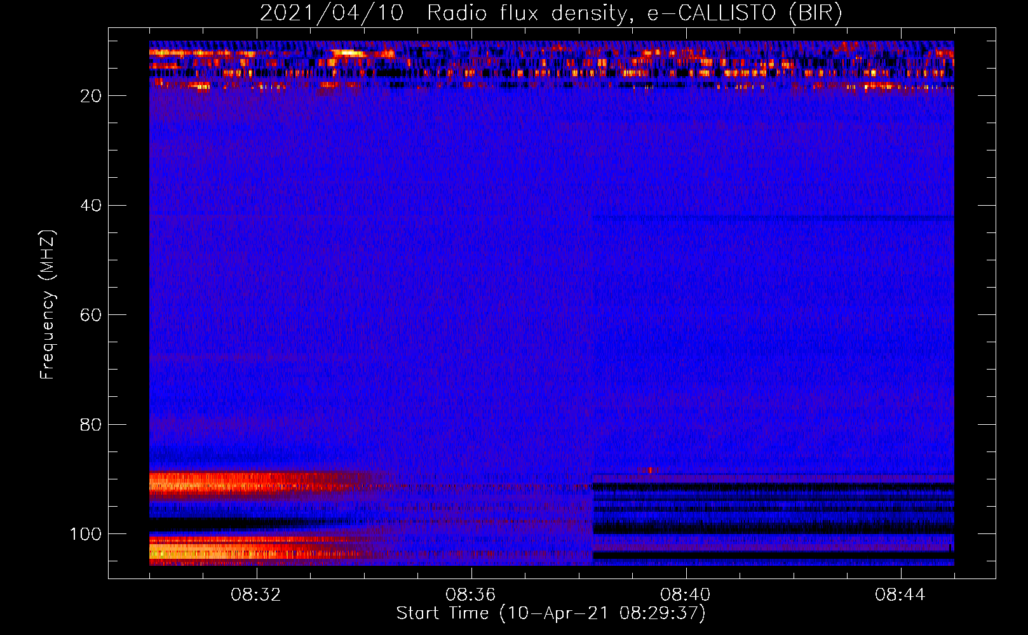Click the 40 frequency tick label
The height and width of the screenshot is (635, 1028).
tap(91, 206)
